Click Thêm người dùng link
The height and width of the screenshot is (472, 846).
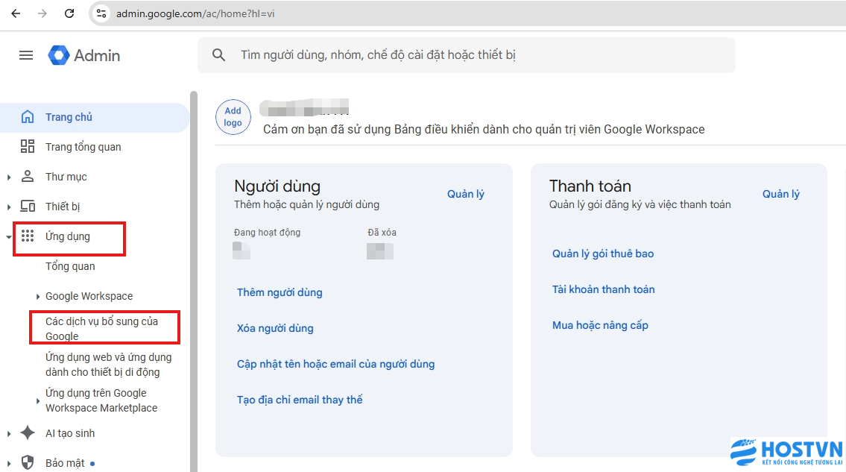280,292
